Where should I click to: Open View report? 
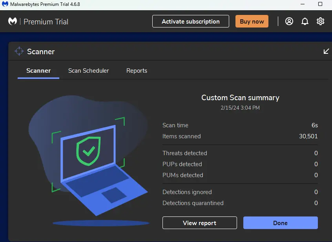tap(199, 223)
